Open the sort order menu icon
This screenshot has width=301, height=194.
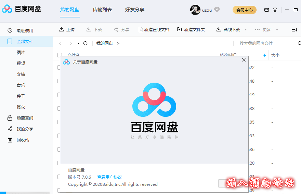[x=294, y=30]
